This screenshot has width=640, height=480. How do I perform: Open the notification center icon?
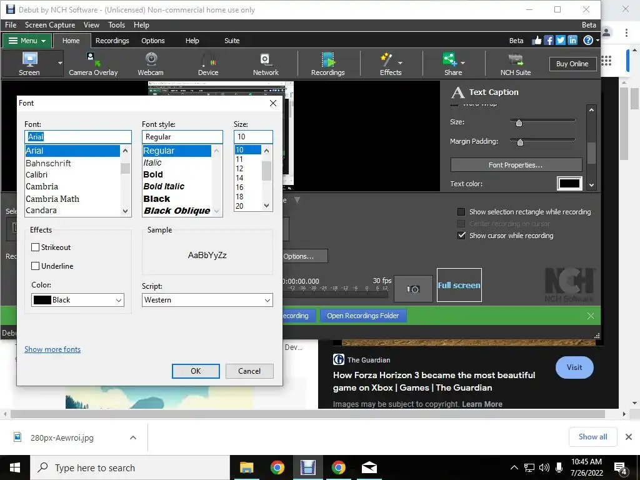pos(621,467)
